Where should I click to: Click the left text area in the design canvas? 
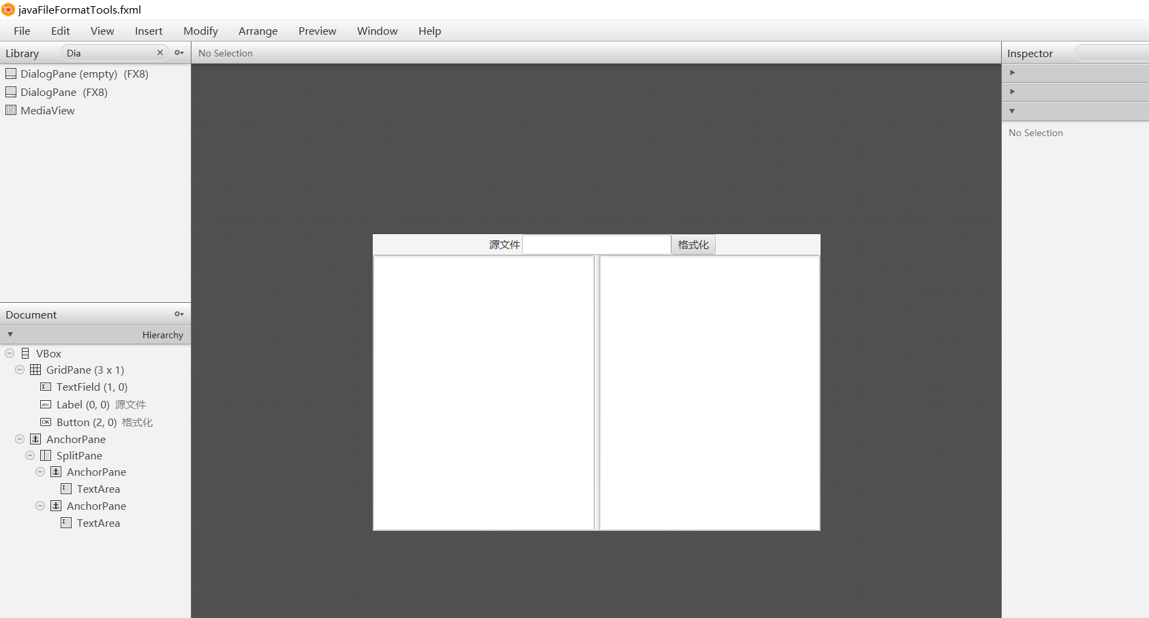click(x=484, y=393)
